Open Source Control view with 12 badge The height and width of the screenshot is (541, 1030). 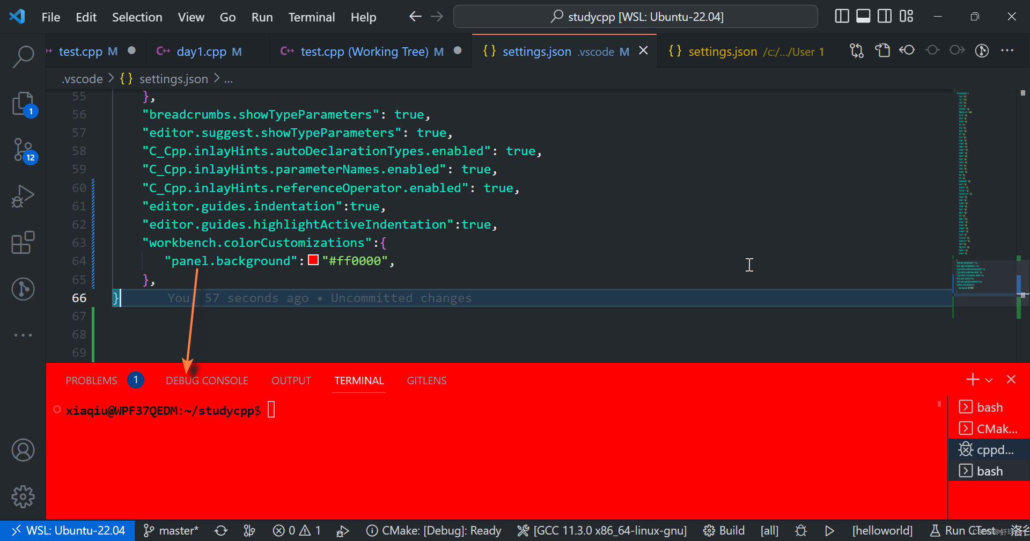[23, 151]
